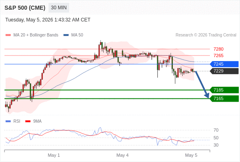Toggle the MA 50 legend label
240x162 pixels.
(77, 35)
